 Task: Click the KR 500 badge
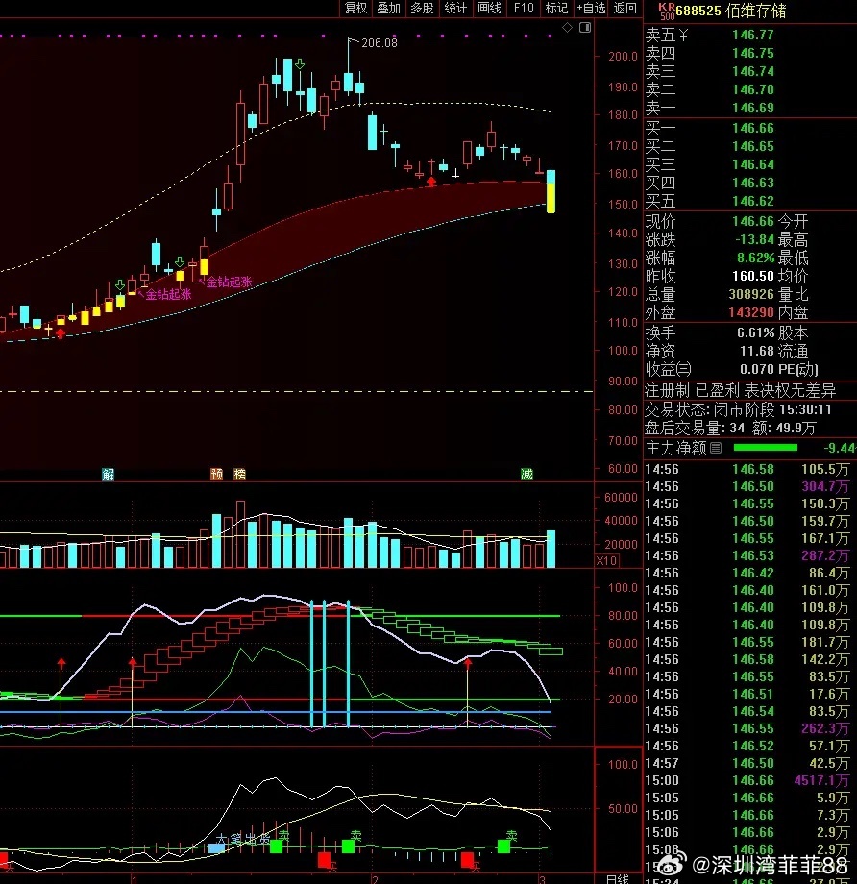[667, 11]
